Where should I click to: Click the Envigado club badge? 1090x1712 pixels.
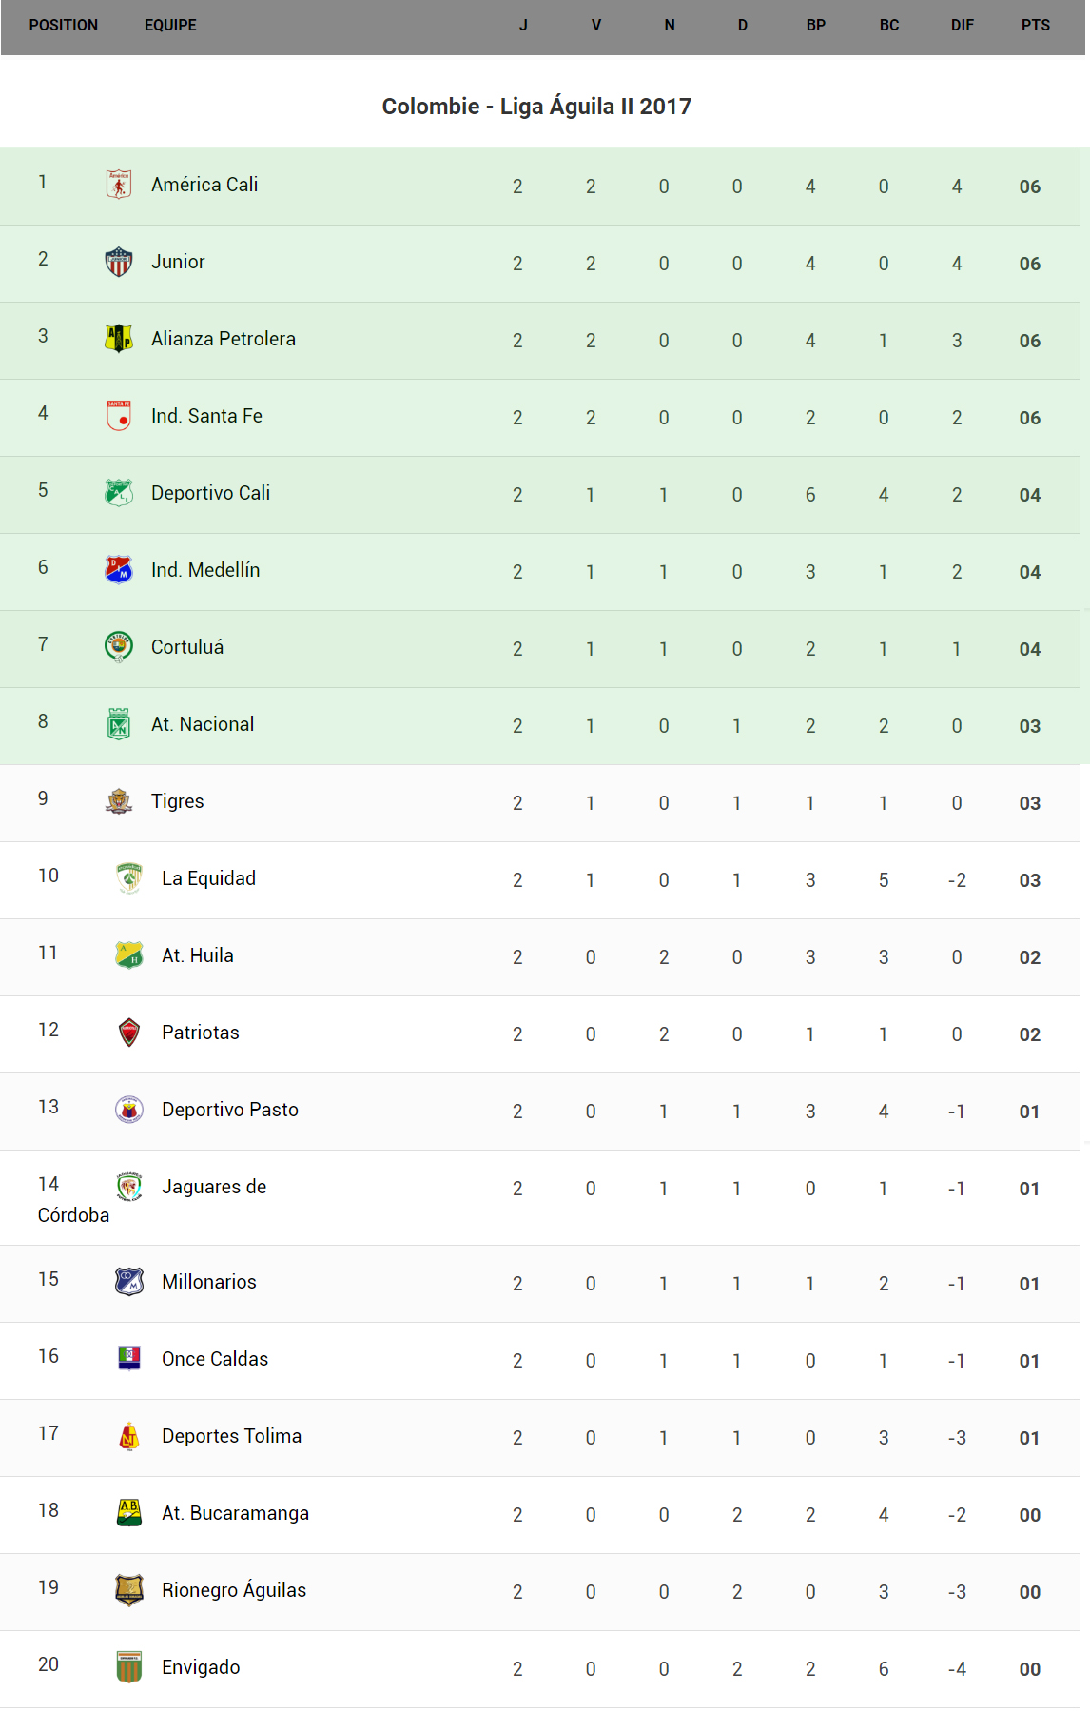click(129, 1666)
